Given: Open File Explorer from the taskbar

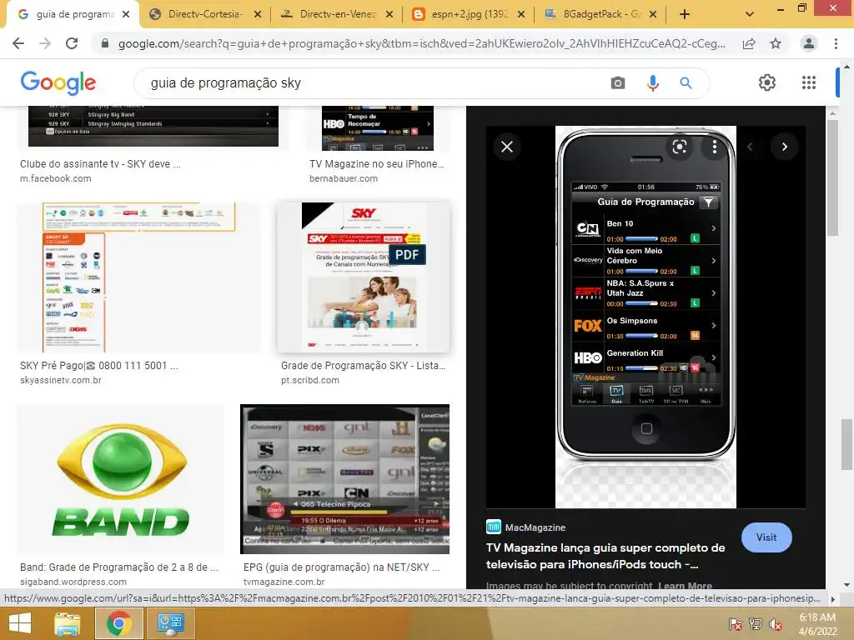Looking at the screenshot, I should 67,623.
